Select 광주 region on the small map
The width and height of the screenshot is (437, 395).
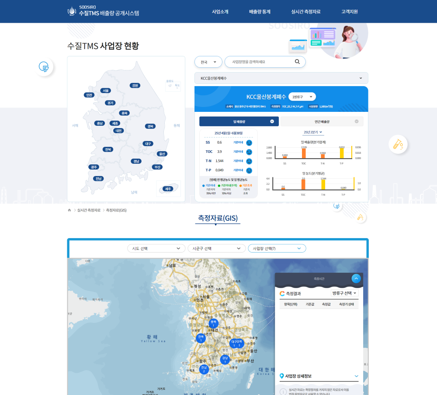click(x=94, y=167)
